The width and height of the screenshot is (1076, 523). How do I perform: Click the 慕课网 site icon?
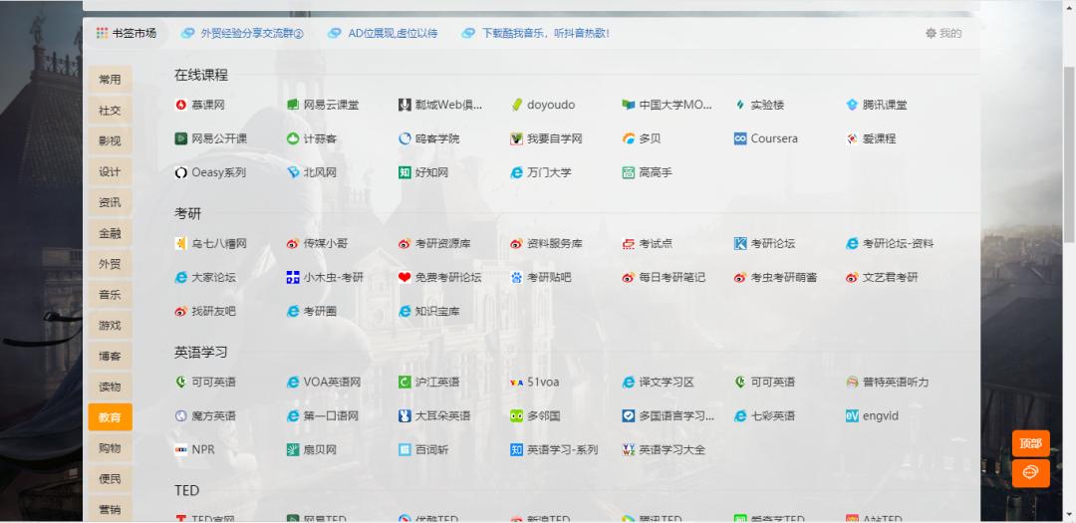(x=181, y=105)
